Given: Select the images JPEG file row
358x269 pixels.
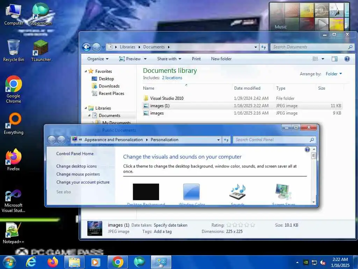Looking at the screenshot, I should pyautogui.click(x=242, y=113).
